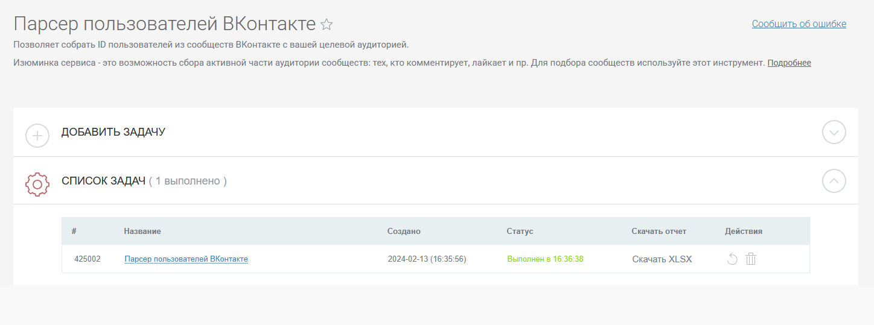The image size is (874, 325).
Task: Click the favorite star next to page title
Action: [327, 25]
